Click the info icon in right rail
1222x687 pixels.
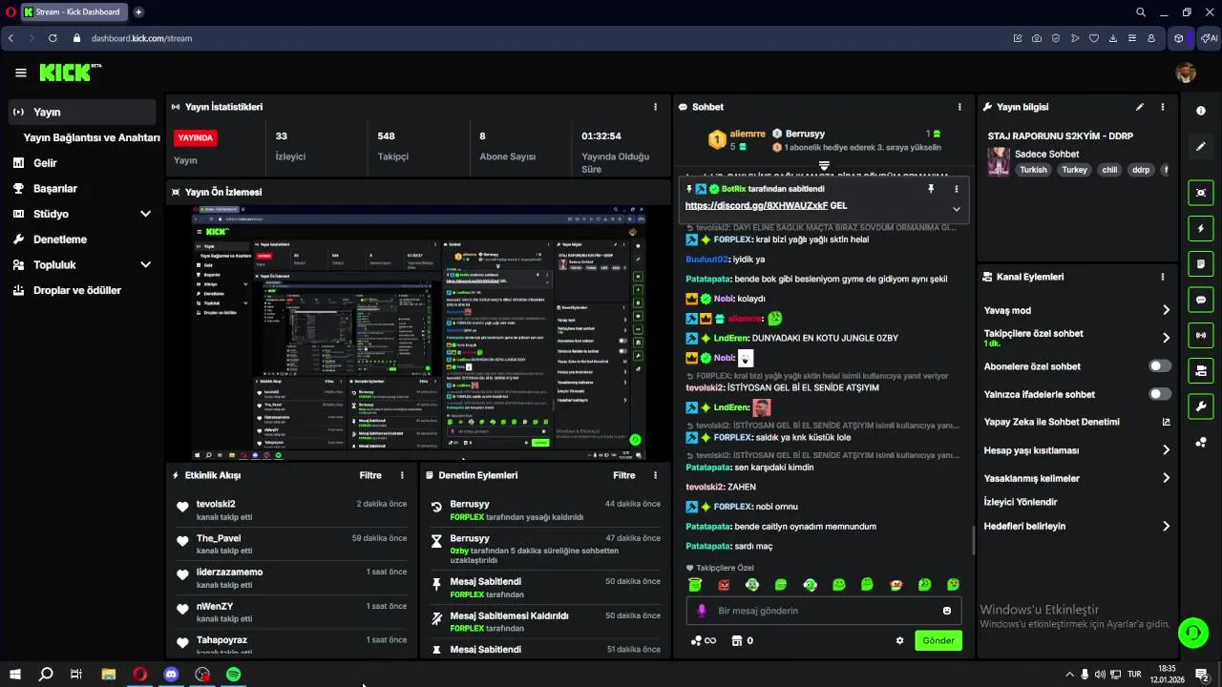point(1201,111)
